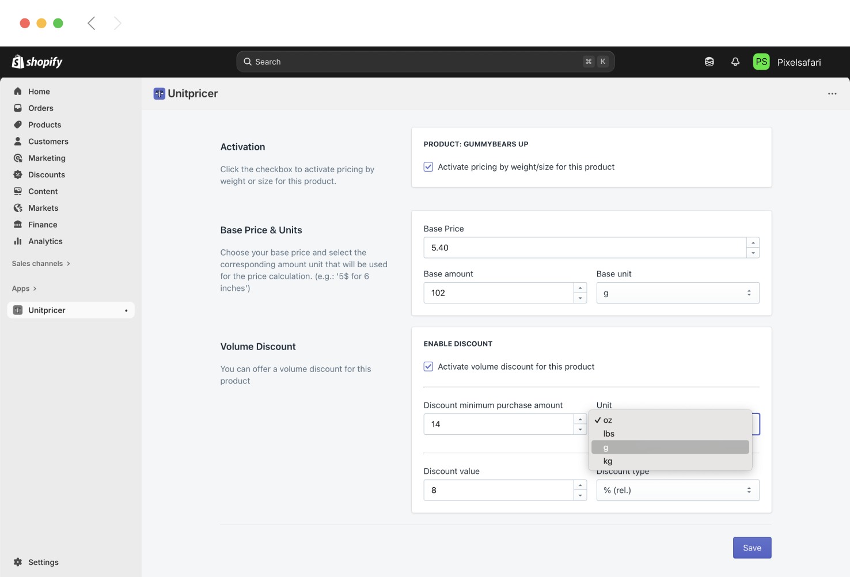Click the Analytics bar-chart icon
Image resolution: width=850 pixels, height=577 pixels.
18,241
